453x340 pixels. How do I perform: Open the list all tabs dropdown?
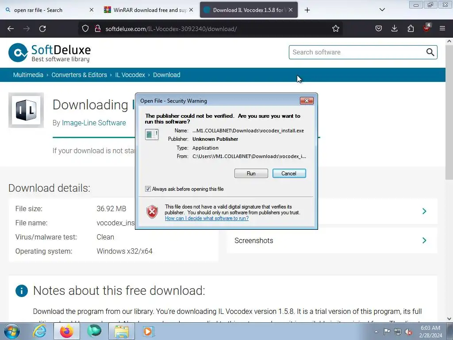point(382,10)
